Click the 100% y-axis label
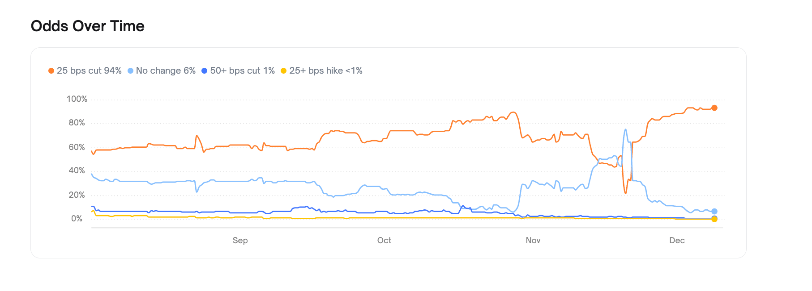The height and width of the screenshot is (291, 812). click(77, 99)
